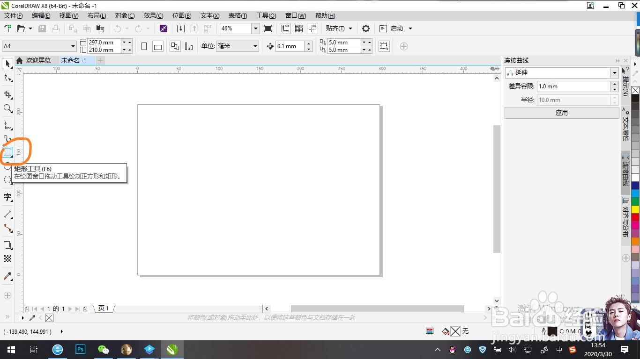Viewport: 640px width, 359px height.
Task: Increase the 差异容限 value stepper
Action: 615,84
